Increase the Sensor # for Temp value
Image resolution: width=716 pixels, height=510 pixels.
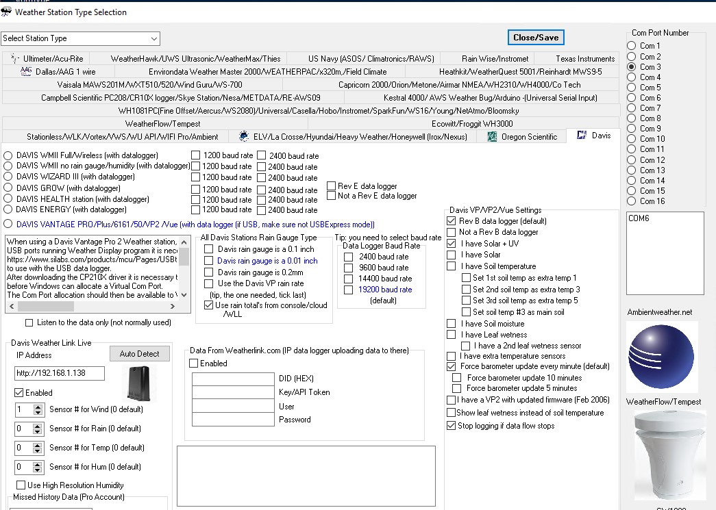38,445
